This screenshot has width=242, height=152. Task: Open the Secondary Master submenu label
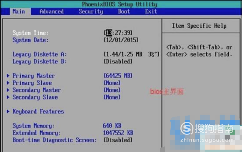click(37, 90)
